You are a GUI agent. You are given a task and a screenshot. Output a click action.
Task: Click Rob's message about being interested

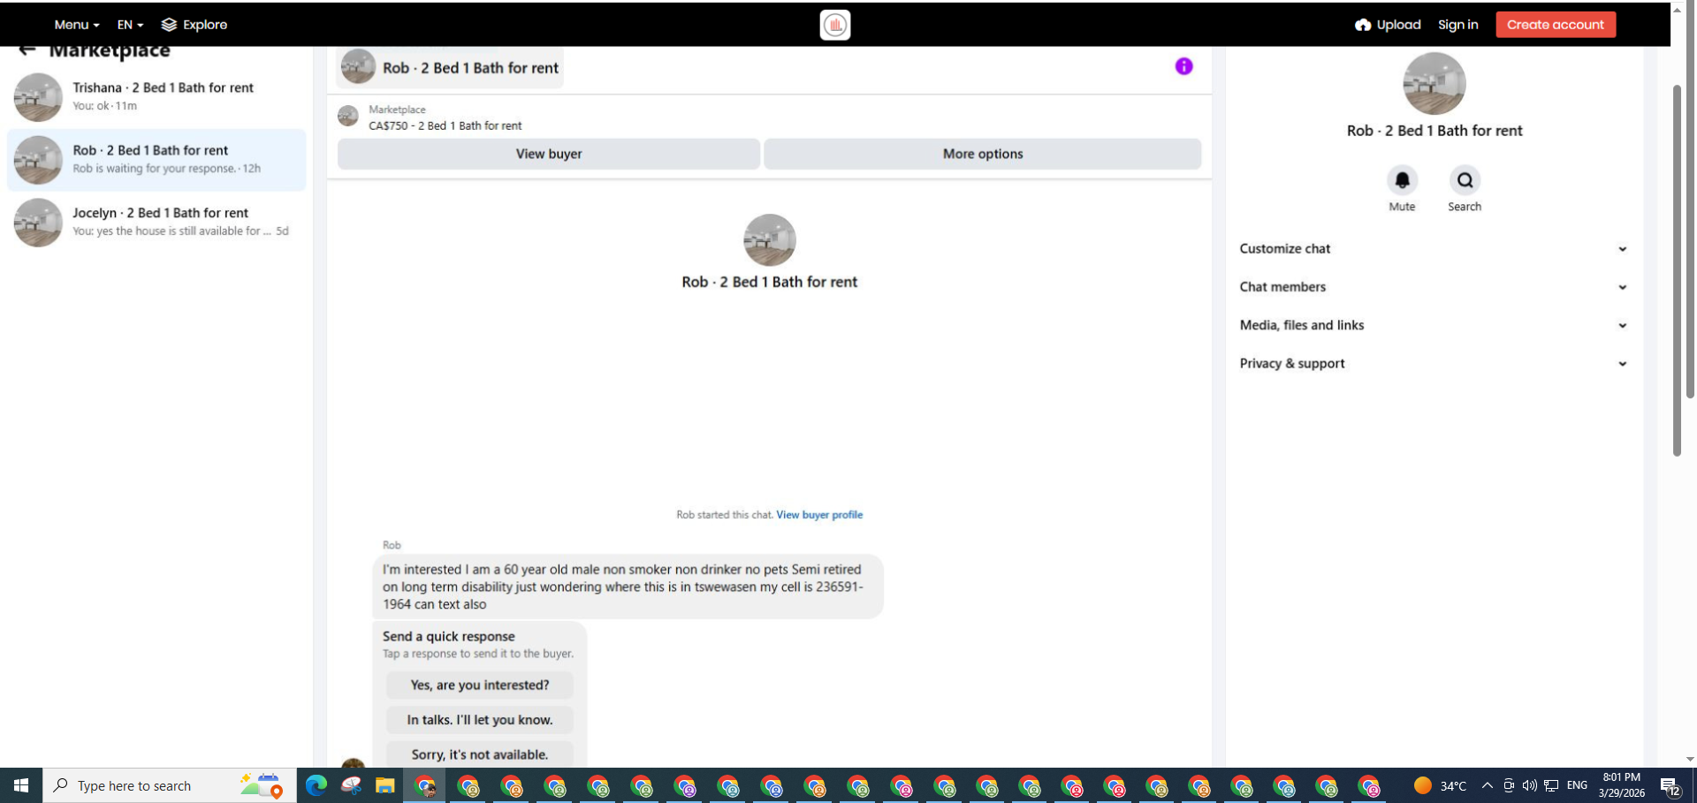[628, 587]
